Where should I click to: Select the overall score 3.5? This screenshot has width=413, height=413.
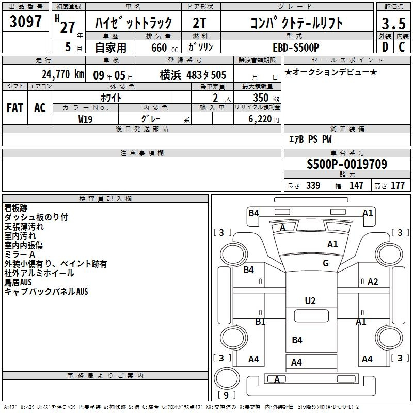pyautogui.click(x=393, y=23)
